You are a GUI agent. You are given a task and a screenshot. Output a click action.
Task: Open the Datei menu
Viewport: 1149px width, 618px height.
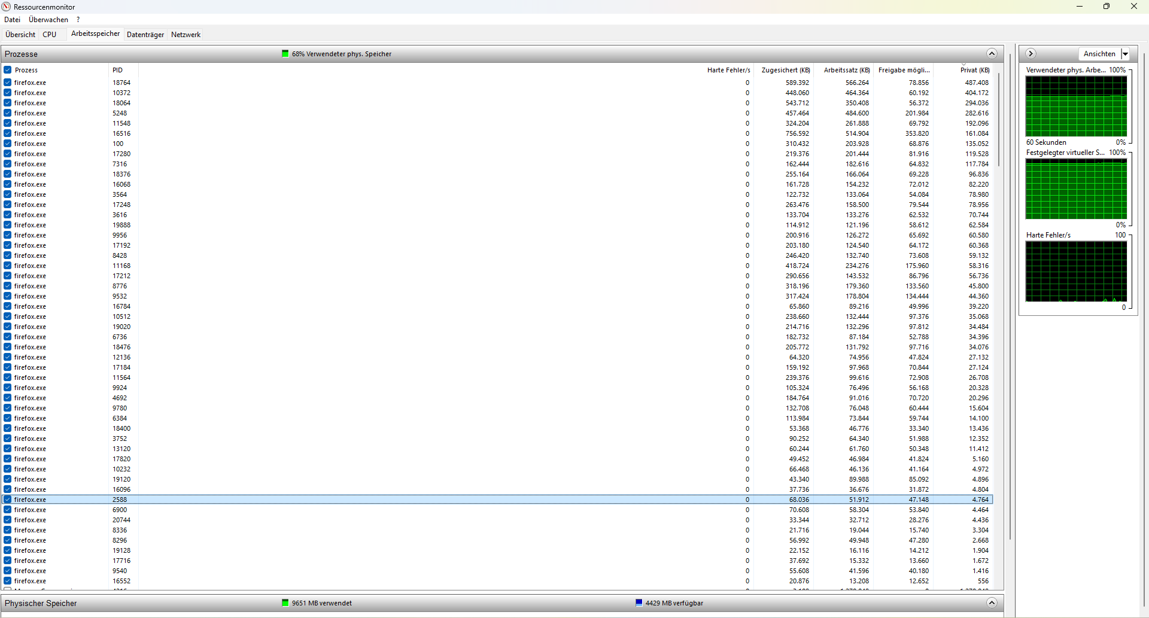pyautogui.click(x=12, y=20)
